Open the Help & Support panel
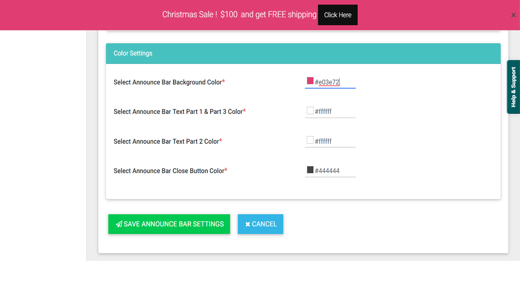This screenshot has height=292, width=520. coord(513,86)
